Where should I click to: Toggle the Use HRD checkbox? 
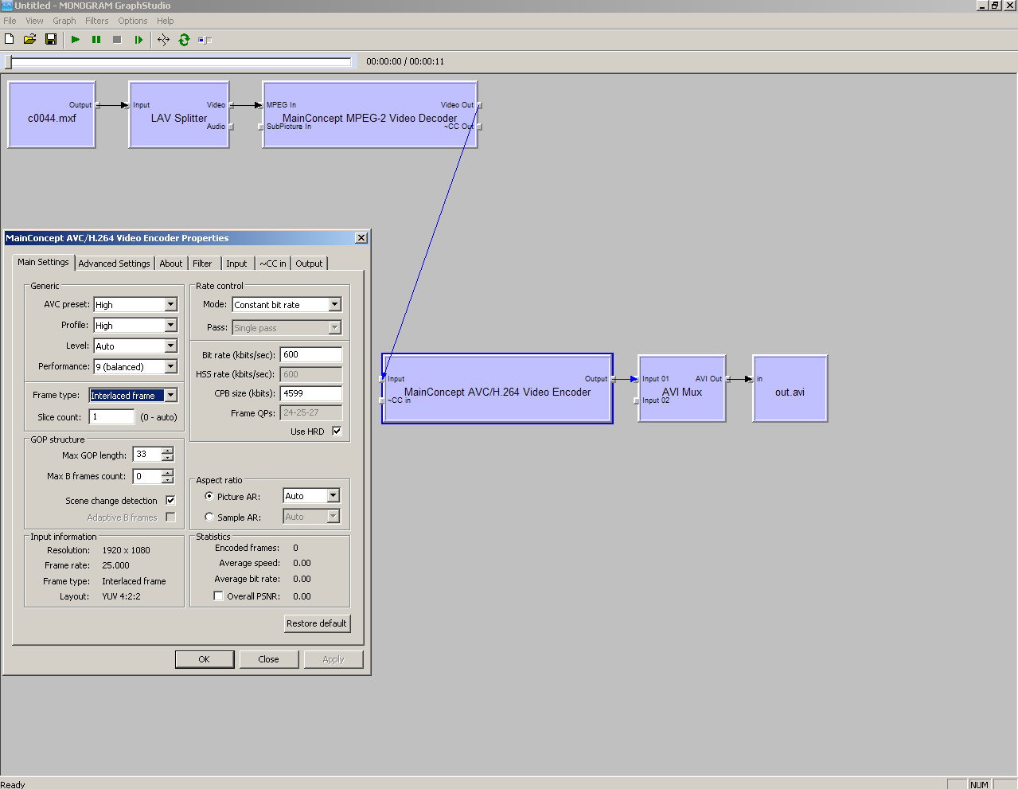click(x=337, y=431)
